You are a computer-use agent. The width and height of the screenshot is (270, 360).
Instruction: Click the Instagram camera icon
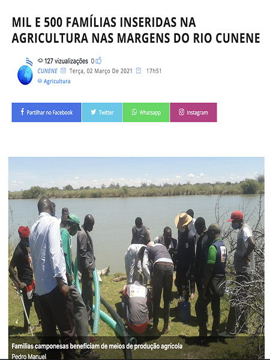tap(181, 112)
